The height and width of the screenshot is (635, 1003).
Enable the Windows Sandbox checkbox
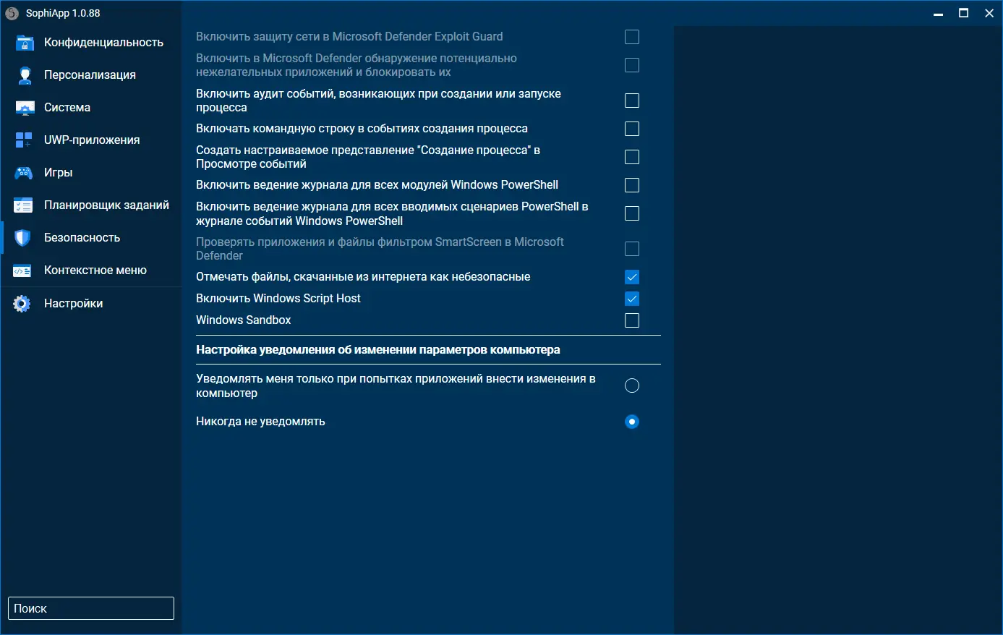(632, 320)
